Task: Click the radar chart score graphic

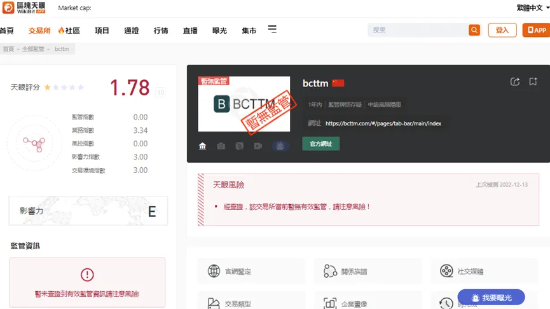Action: click(x=34, y=144)
